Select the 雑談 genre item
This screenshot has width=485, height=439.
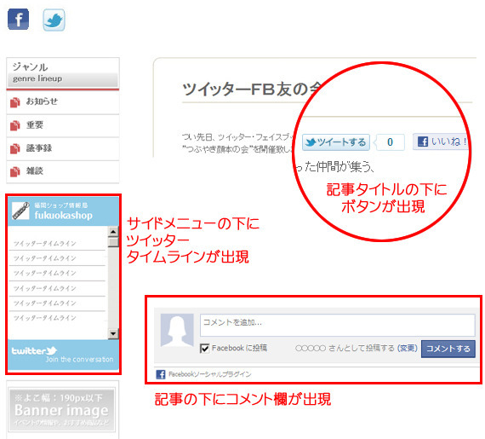pyautogui.click(x=63, y=171)
